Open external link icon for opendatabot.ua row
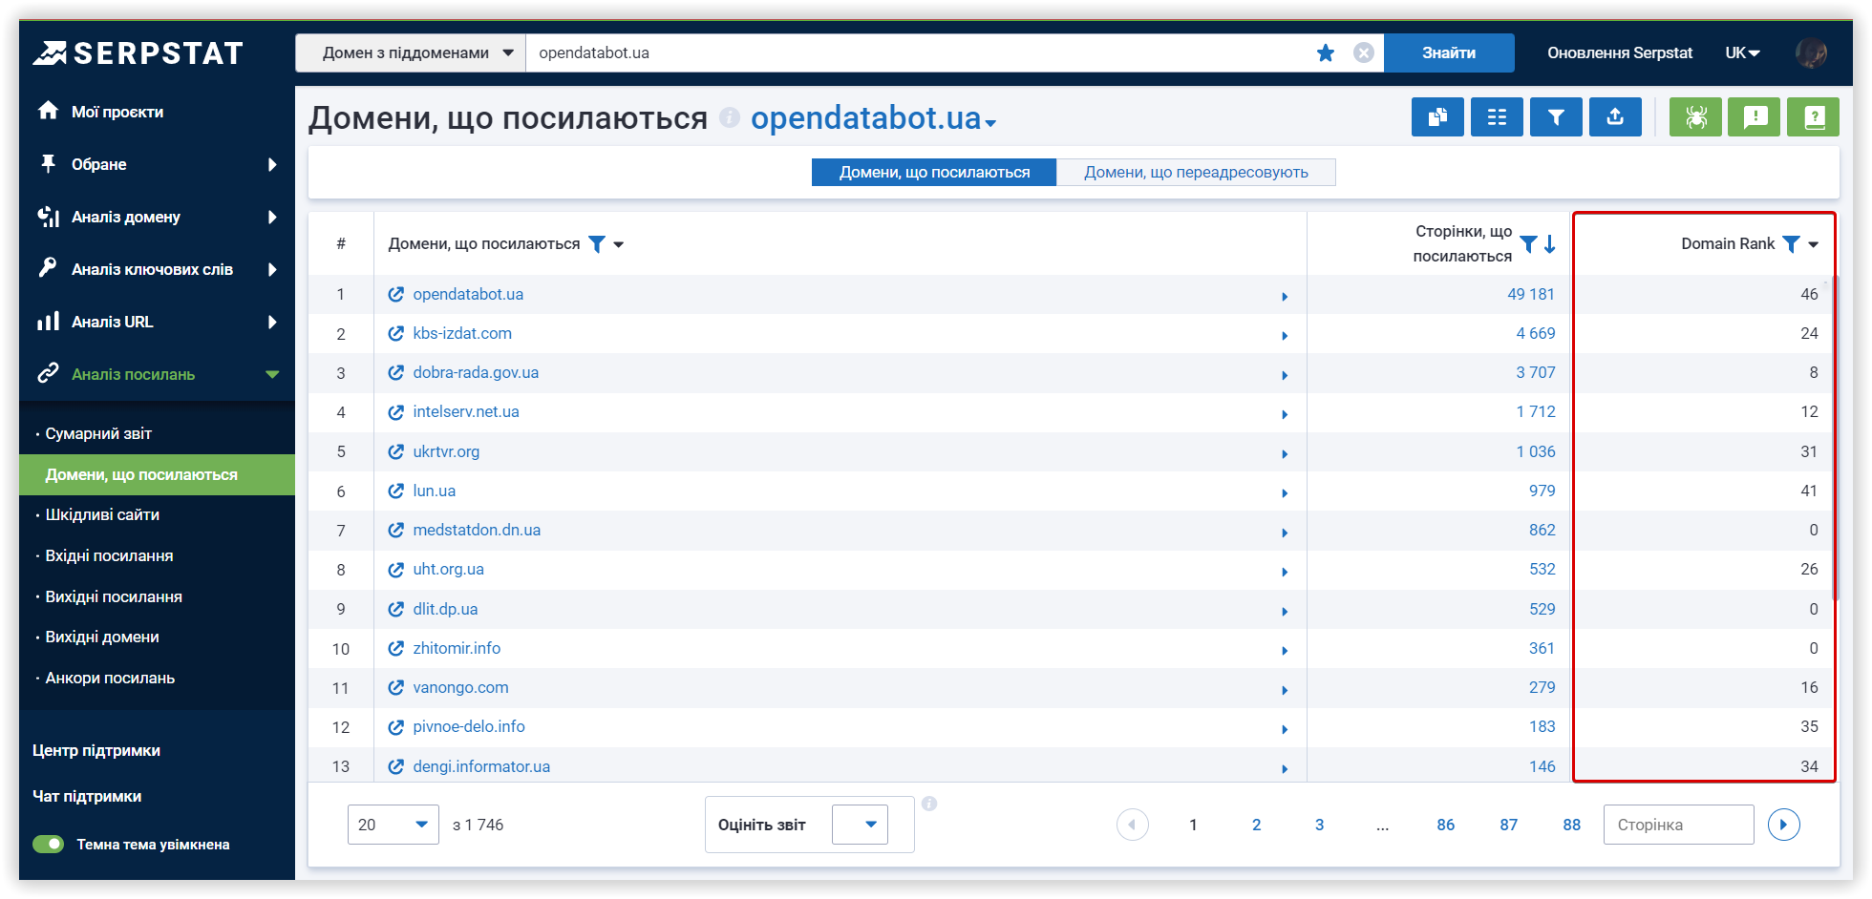1872x899 pixels. [x=396, y=295]
